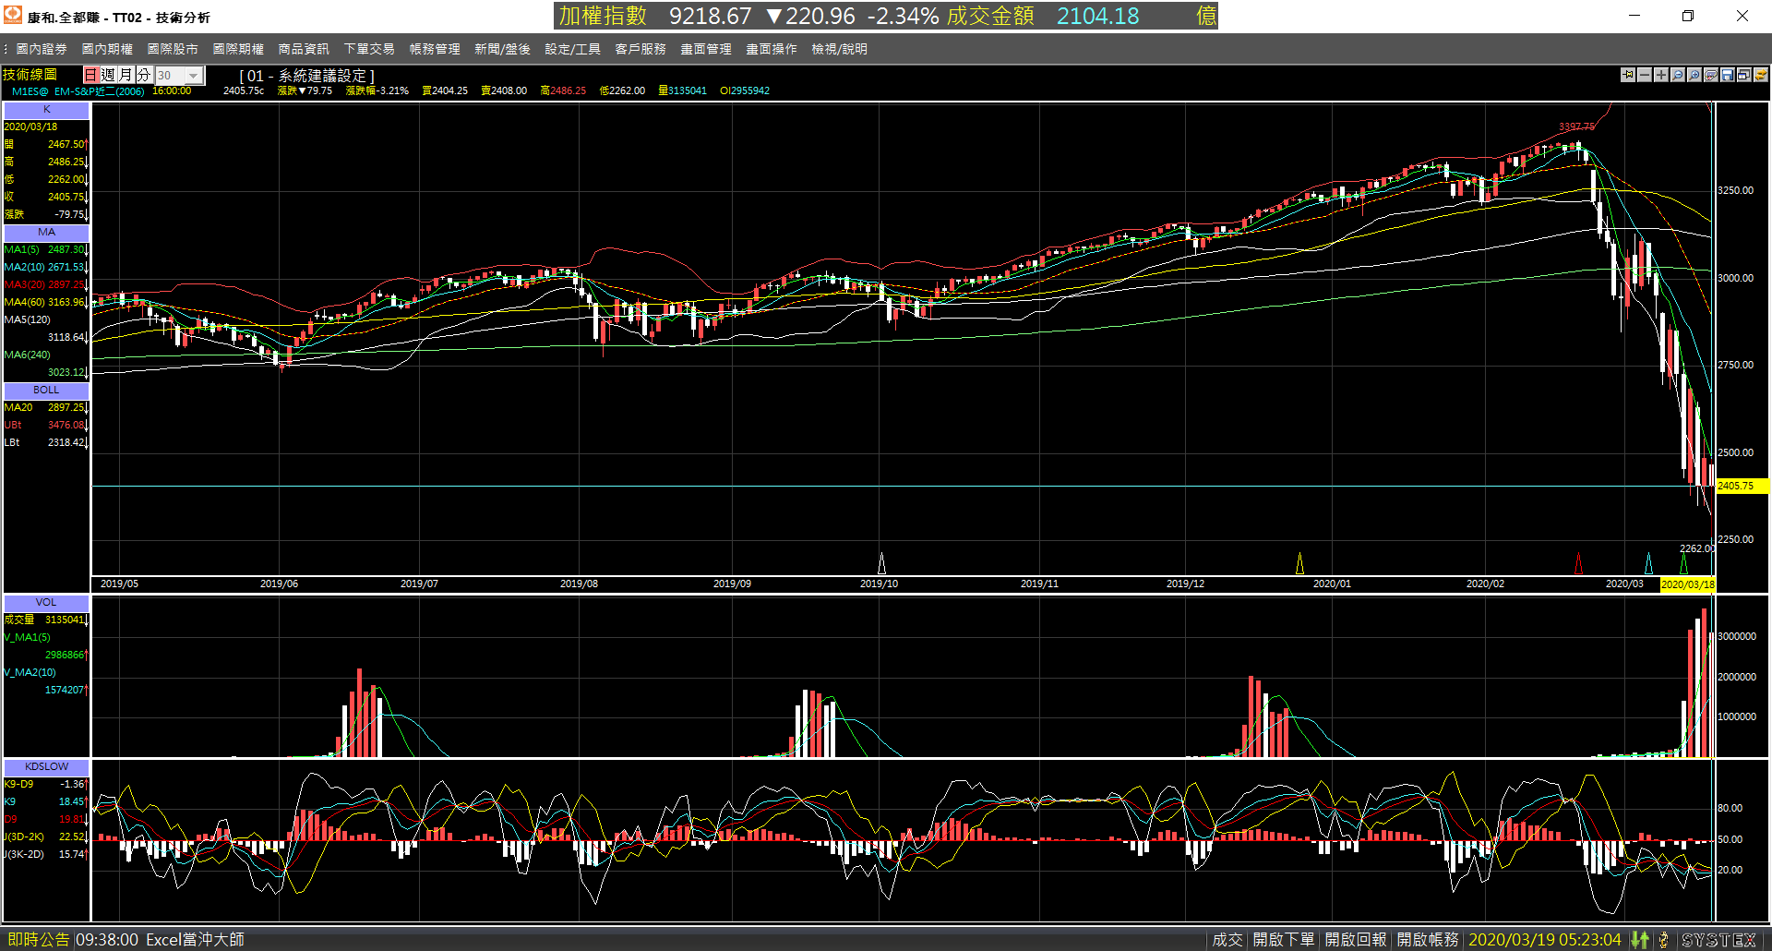Click the green connection arrows status icon

click(1640, 940)
